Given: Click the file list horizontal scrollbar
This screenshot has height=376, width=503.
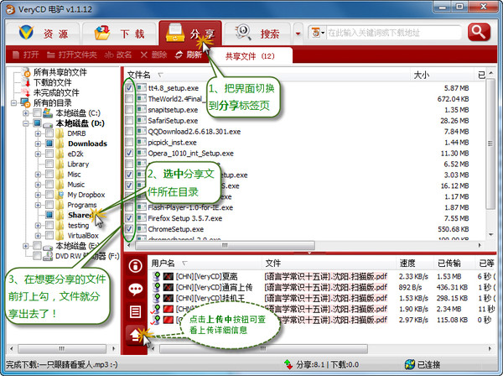Looking at the screenshot, I should tap(225, 245).
